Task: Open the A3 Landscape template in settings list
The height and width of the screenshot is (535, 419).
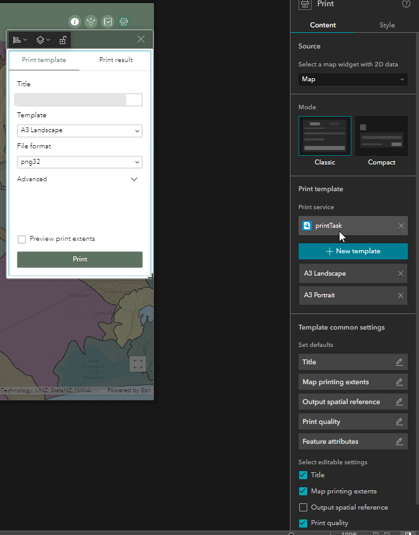Action: tap(353, 274)
